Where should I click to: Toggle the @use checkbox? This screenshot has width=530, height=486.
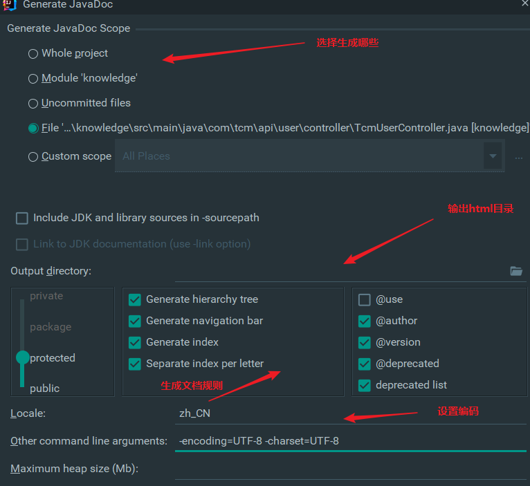point(365,299)
